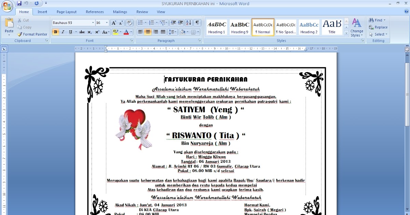This screenshot has height=215, width=410.
Task: Toggle Italic formatting
Action: [63, 32]
